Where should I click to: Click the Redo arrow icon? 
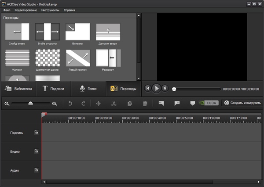[x=83, y=103]
